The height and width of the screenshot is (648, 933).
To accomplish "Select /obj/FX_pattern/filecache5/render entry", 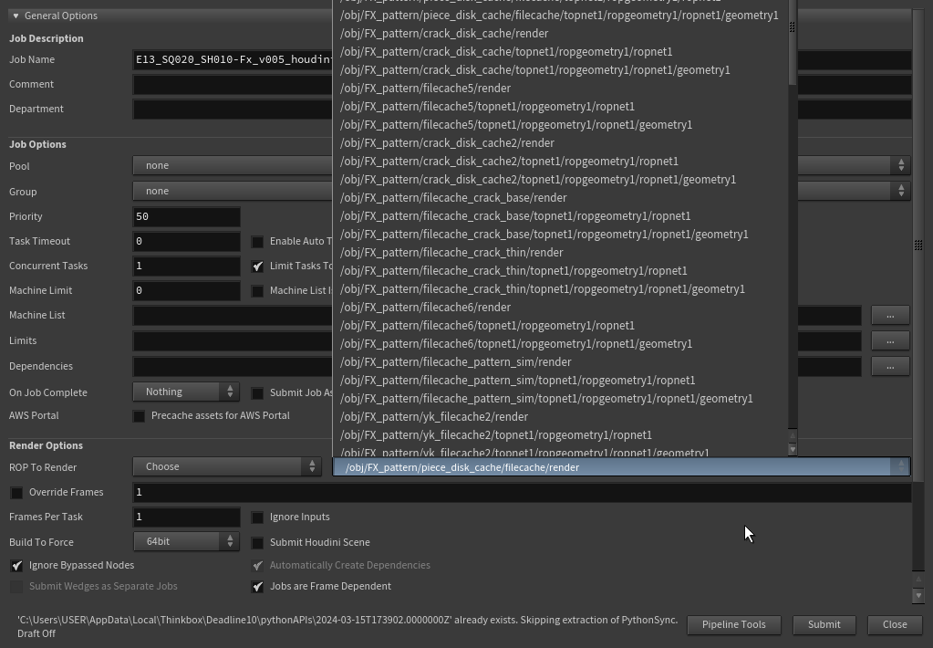I will (560, 89).
